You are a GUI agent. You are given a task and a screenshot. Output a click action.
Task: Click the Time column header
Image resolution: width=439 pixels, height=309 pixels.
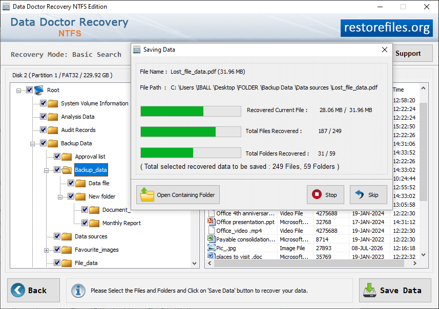click(x=405, y=90)
